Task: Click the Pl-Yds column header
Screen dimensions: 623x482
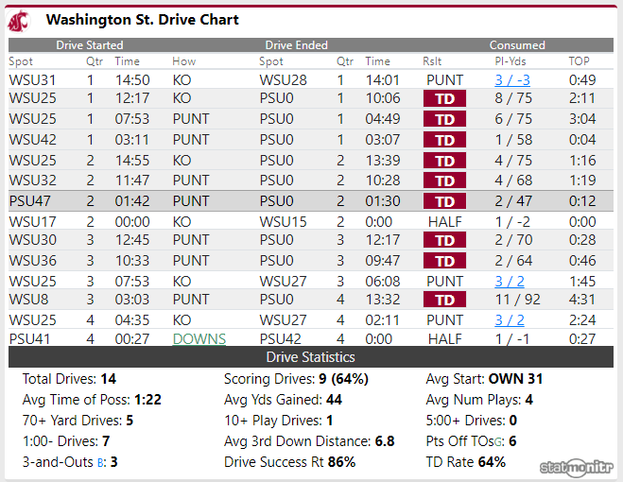Action: (511, 61)
